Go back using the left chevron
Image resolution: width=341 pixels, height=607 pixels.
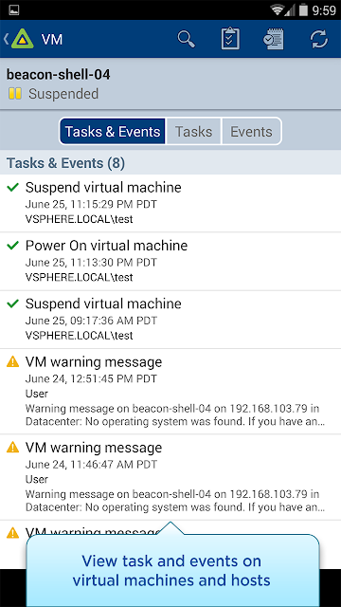(x=6, y=39)
